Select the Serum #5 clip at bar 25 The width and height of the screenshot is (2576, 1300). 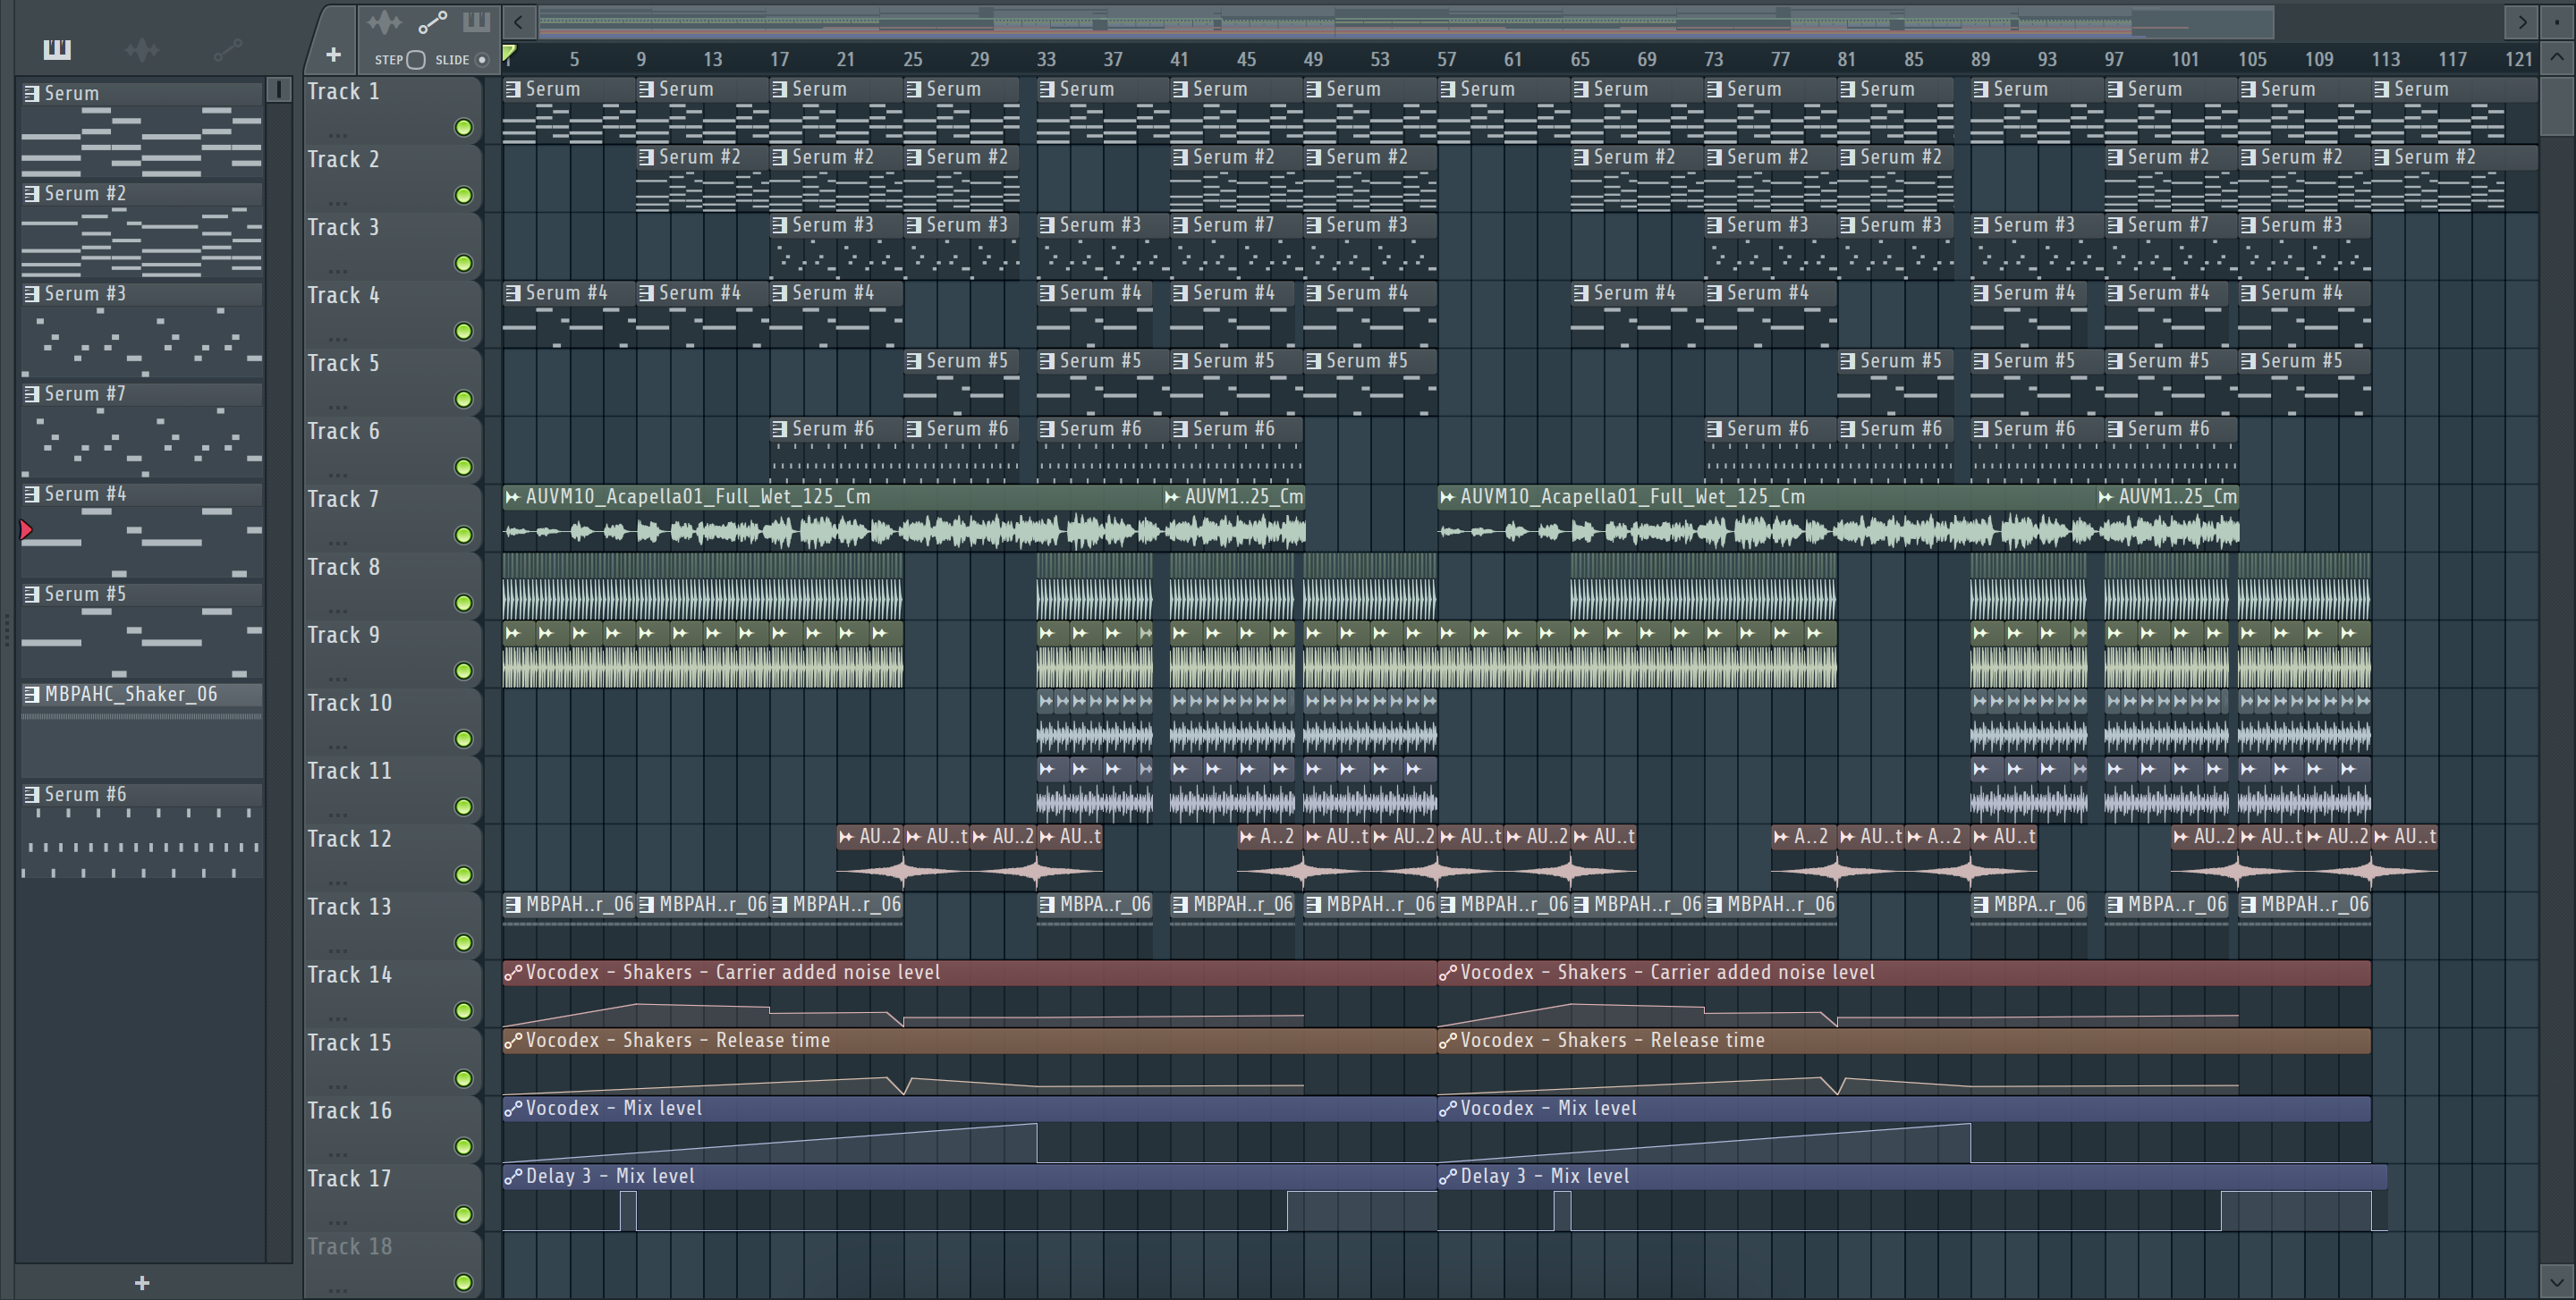961,381
